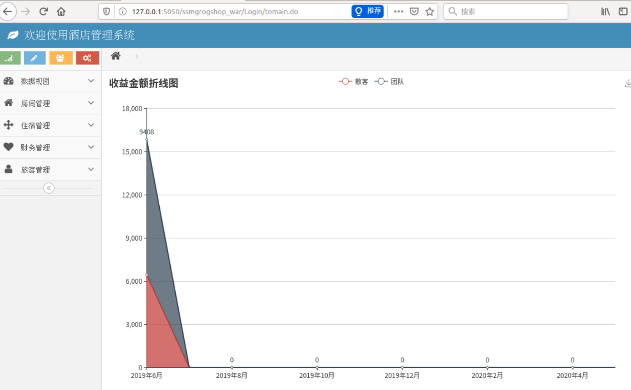The image size is (631, 390).
Task: Expand the chevron beside 房间管理
Action: [91, 103]
